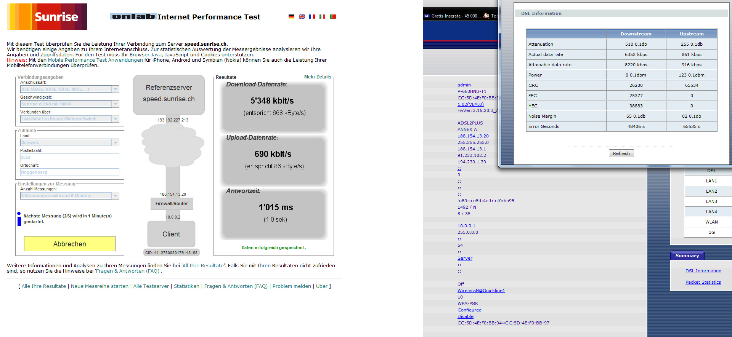Open the GI Gratis-Inserate bookmark icon
Image resolution: width=732 pixels, height=337 pixels.
coord(427,16)
